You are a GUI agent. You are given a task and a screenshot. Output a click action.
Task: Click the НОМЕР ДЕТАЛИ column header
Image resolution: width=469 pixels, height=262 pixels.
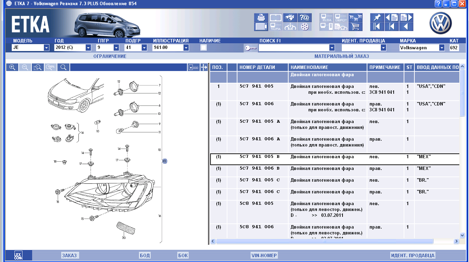pyautogui.click(x=262, y=67)
